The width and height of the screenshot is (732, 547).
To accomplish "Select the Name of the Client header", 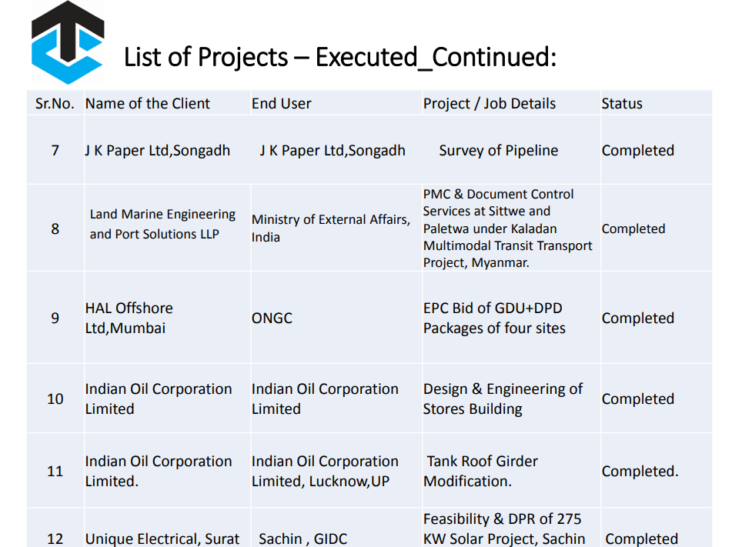I will 148,104.
